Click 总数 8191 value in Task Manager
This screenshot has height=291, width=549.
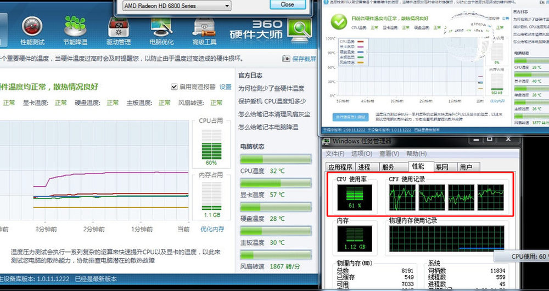point(407,271)
